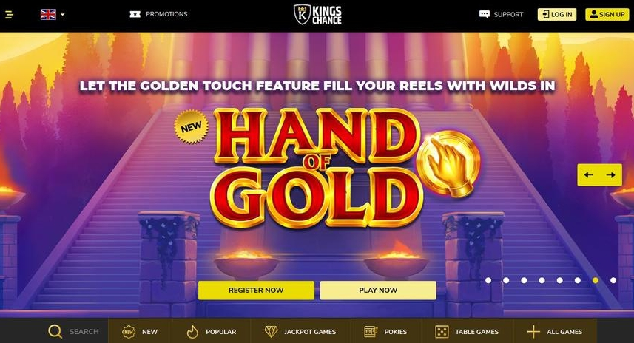This screenshot has height=343, width=634.
Task: Click the Play Now button
Action: (378, 290)
